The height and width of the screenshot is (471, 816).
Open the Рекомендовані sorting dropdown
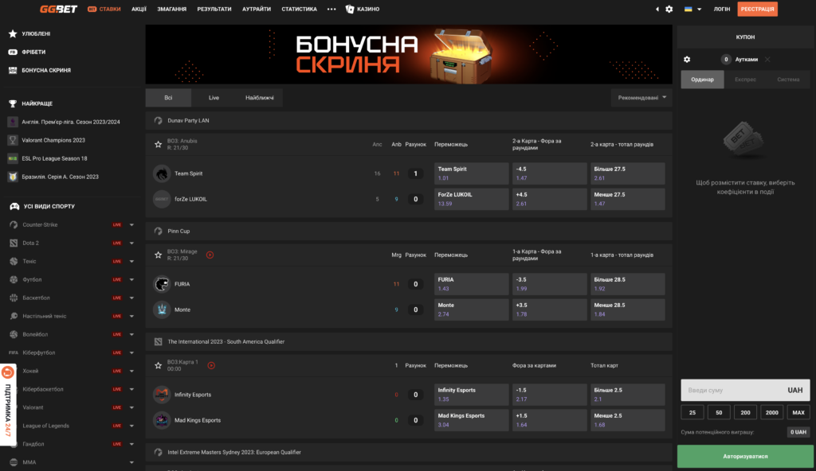(x=641, y=98)
